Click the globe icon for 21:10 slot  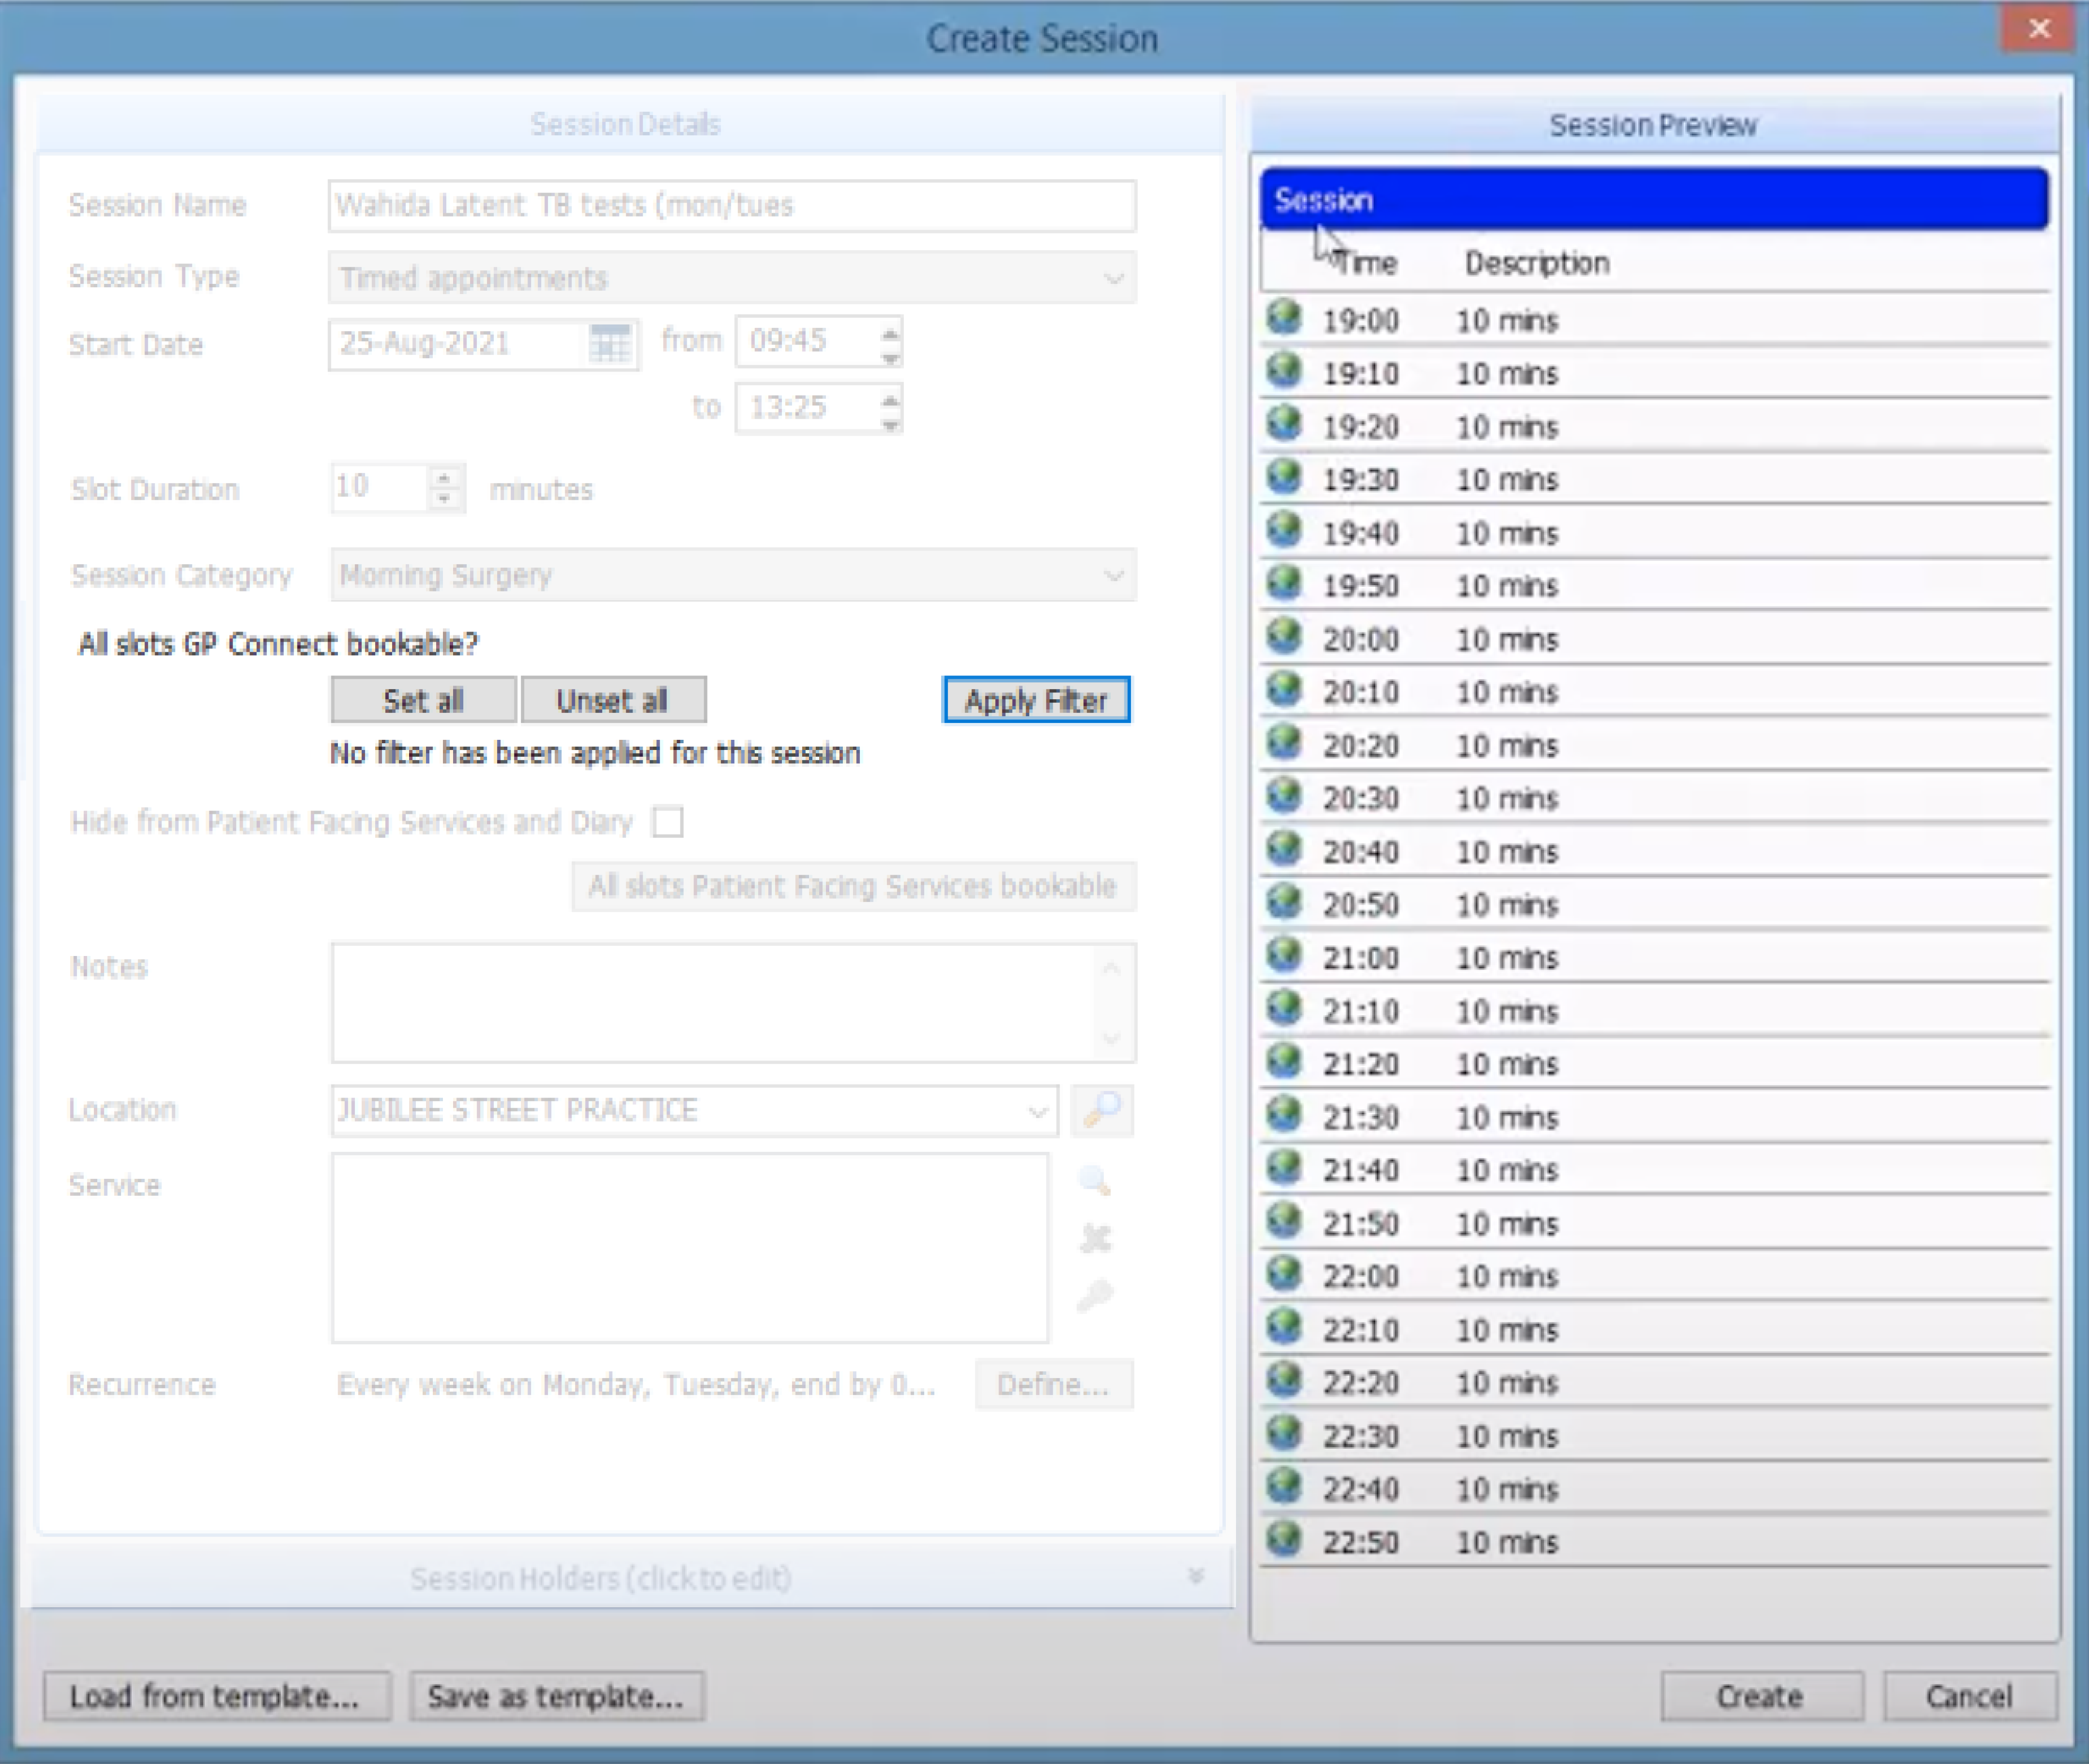(1283, 1008)
